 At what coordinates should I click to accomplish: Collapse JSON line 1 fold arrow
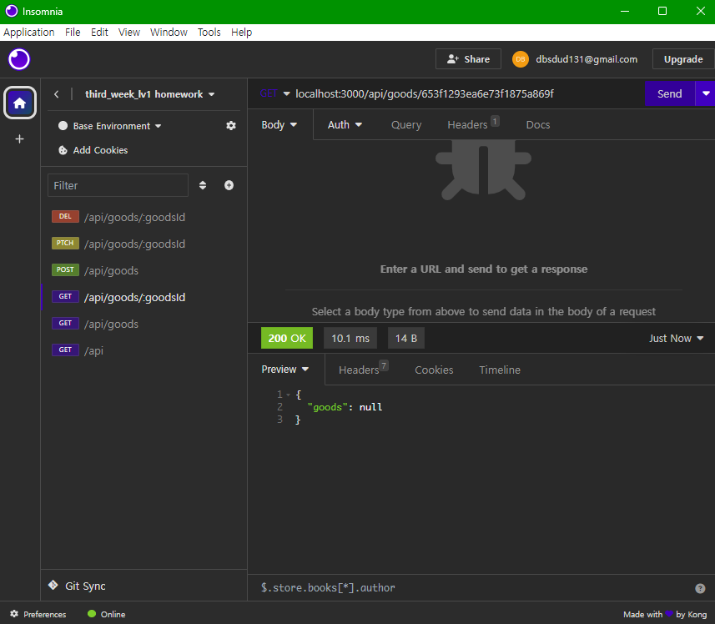(288, 395)
